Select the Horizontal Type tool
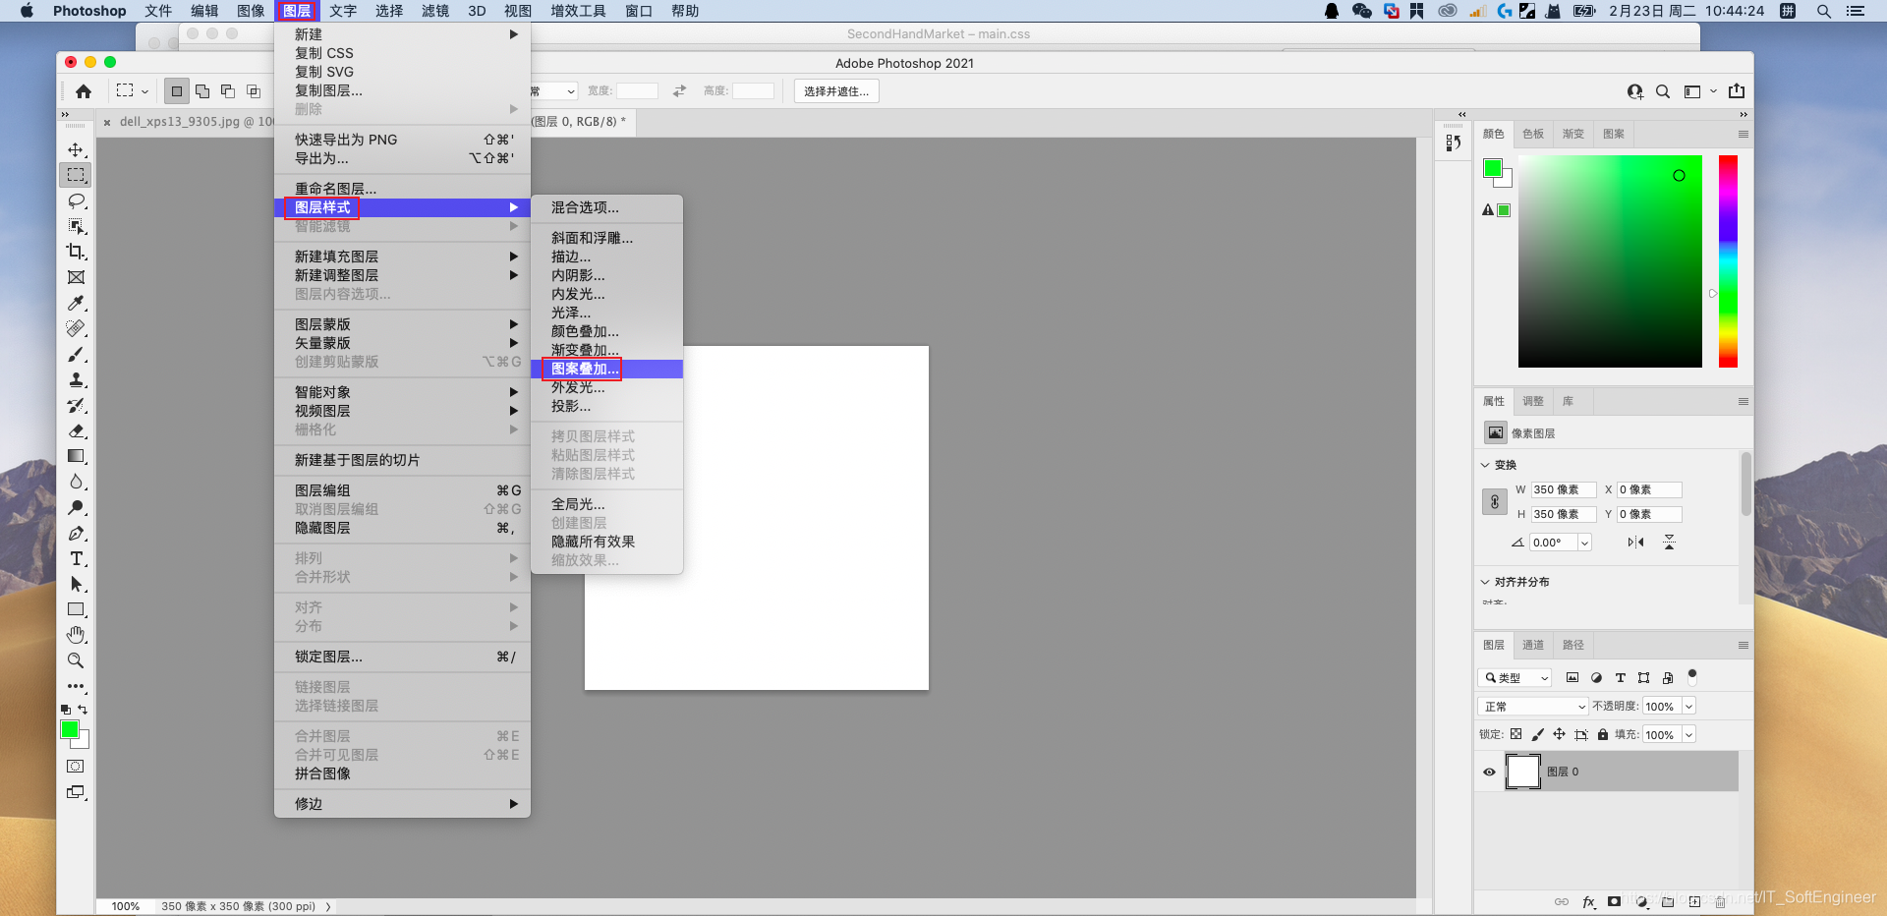 [76, 558]
